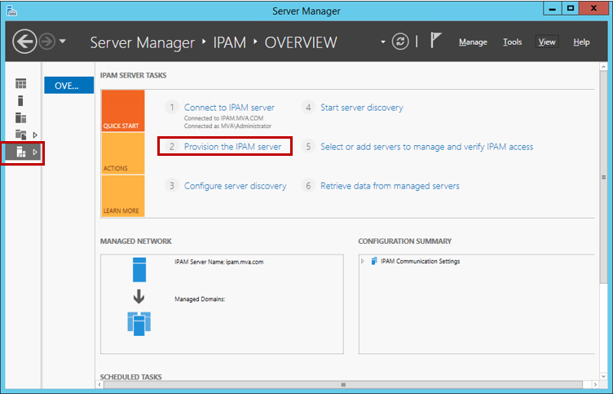Click 'Connected to IPAM.MVA.COM' text
Viewport: 613px width, 394px height.
click(x=223, y=117)
